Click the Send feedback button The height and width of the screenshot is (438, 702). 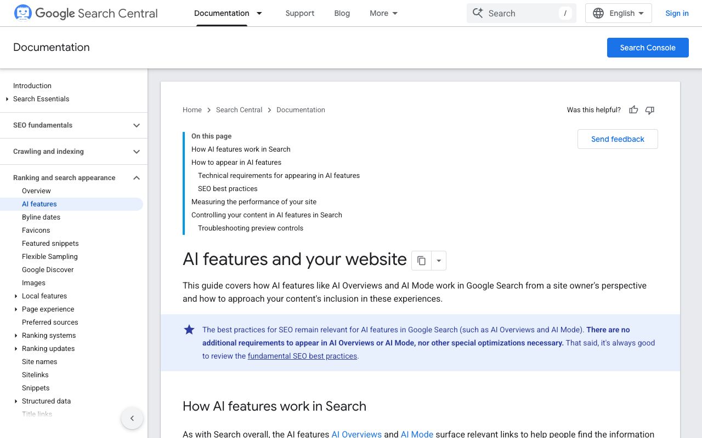[x=618, y=139]
